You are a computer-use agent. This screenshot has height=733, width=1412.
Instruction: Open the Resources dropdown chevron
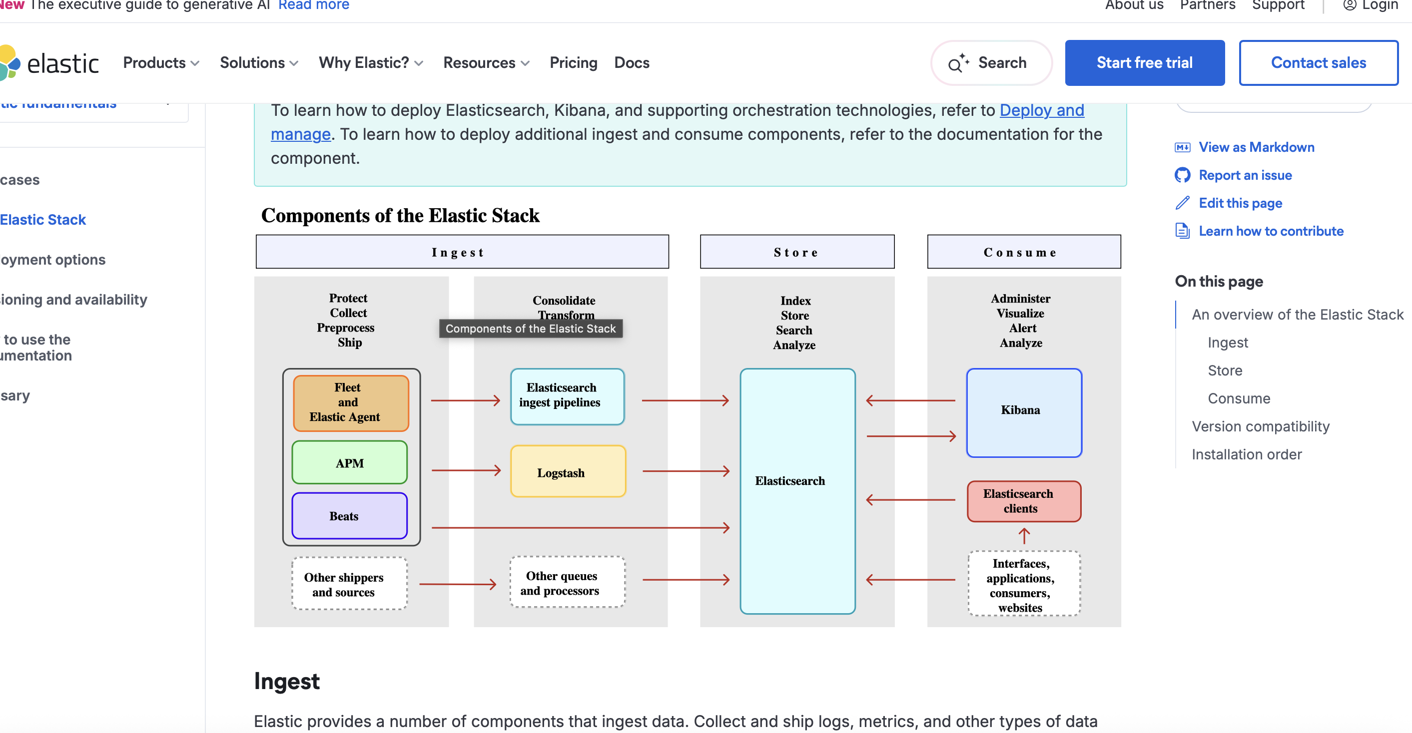[x=525, y=63]
